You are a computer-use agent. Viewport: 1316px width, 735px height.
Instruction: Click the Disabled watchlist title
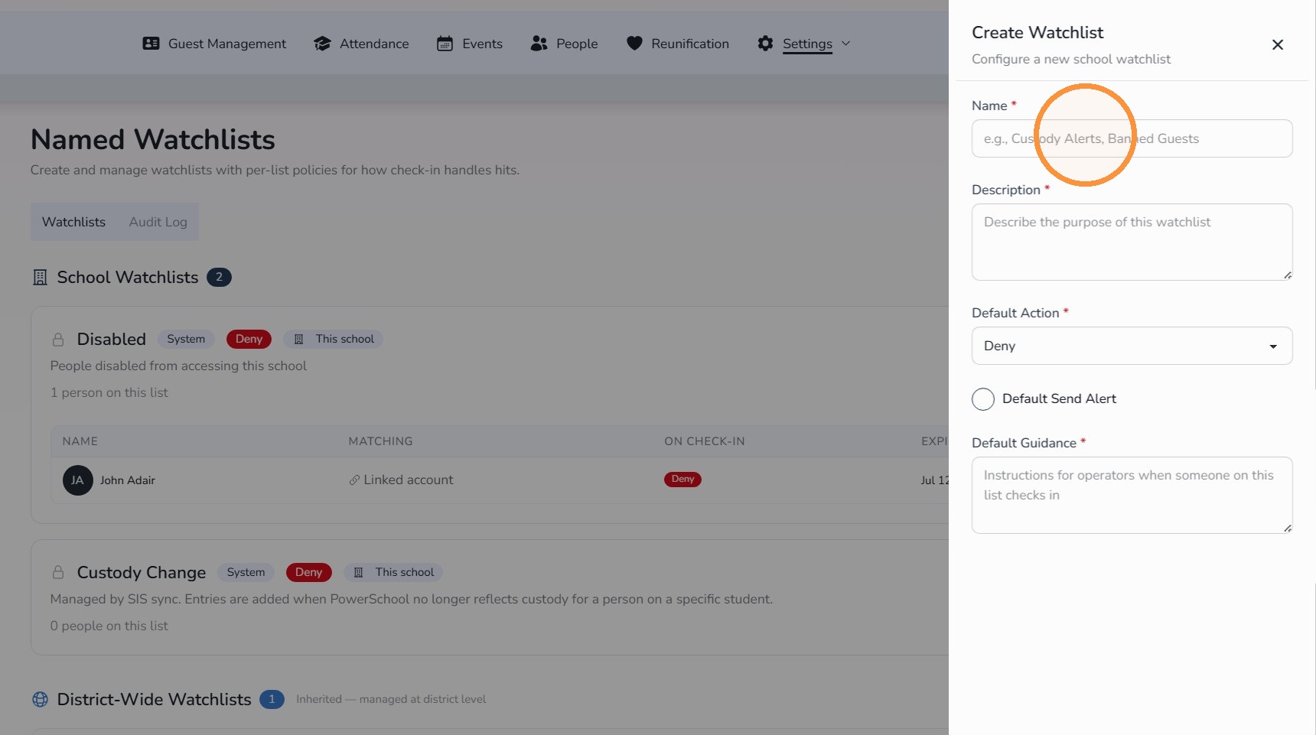pos(111,340)
